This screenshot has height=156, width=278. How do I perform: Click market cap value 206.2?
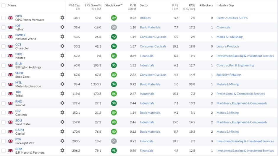[x=76, y=151]
